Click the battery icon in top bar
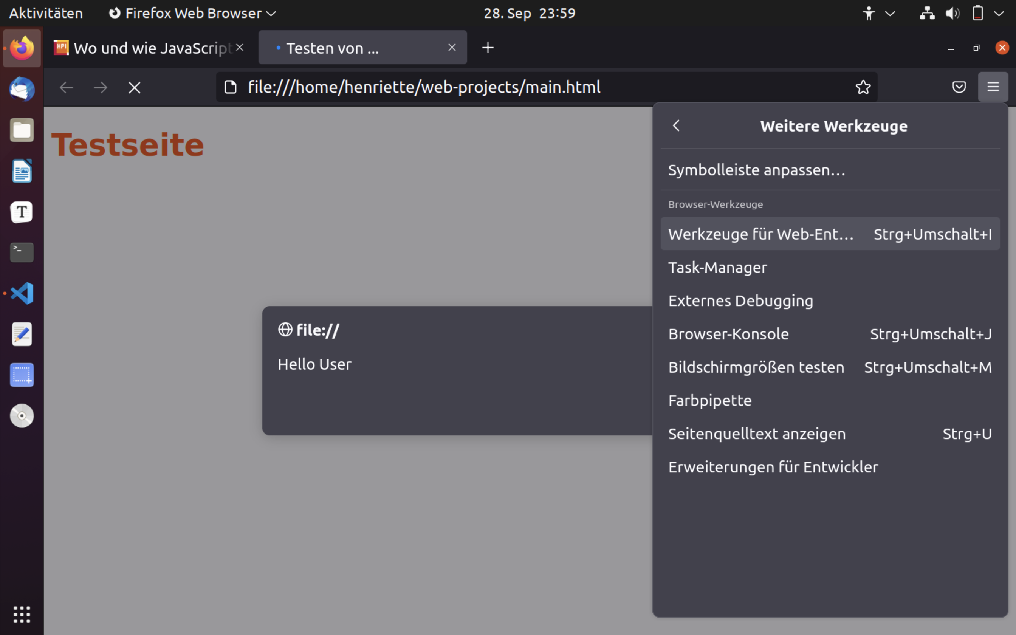 978,14
